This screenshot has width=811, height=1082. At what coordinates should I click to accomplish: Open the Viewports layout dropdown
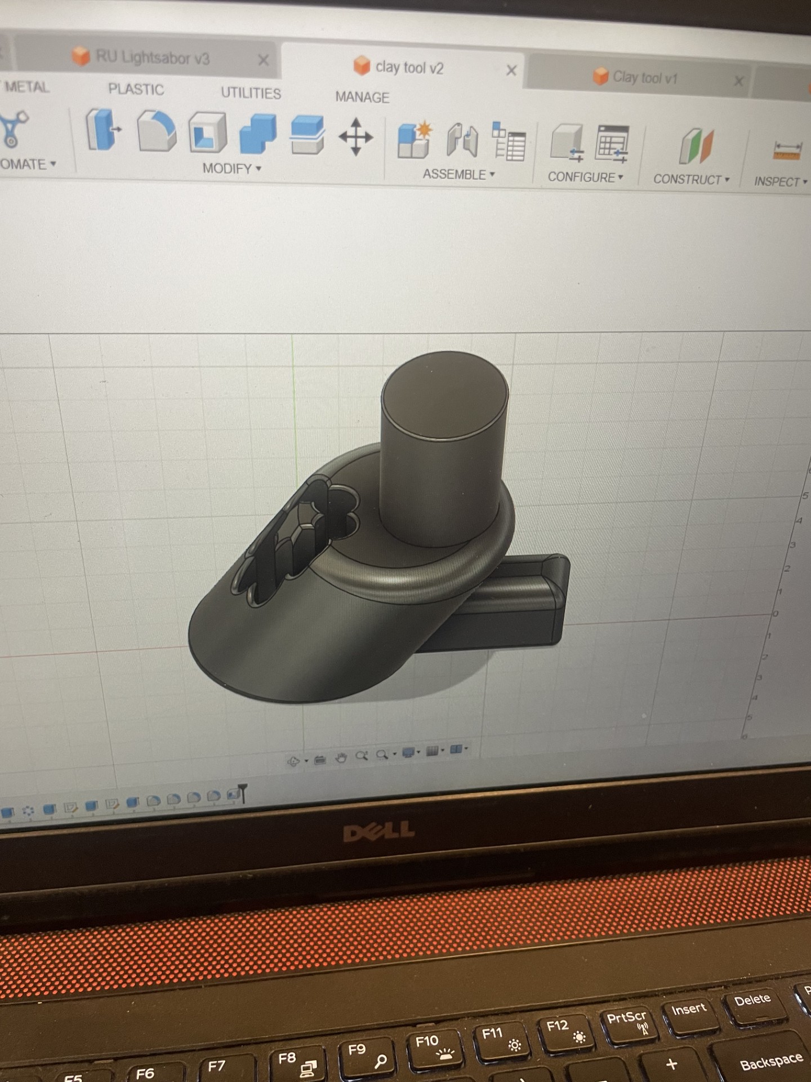(458, 749)
